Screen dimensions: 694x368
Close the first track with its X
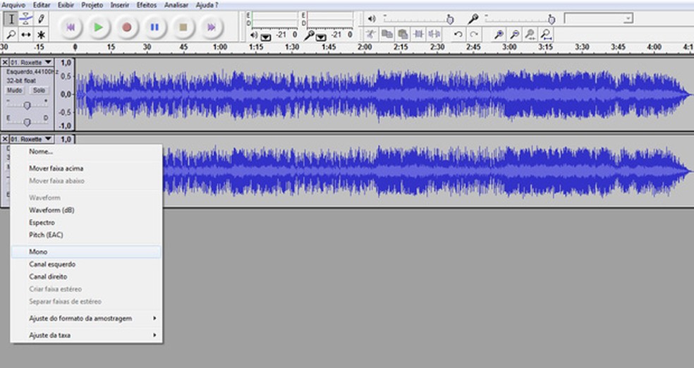[x=5, y=62]
